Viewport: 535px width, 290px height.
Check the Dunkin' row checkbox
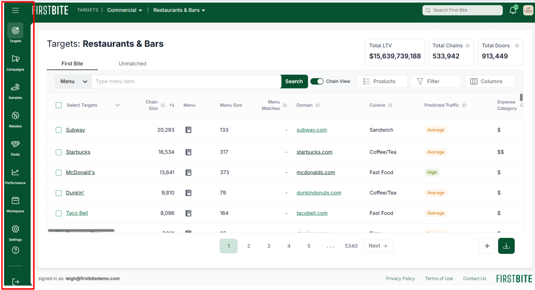point(59,193)
